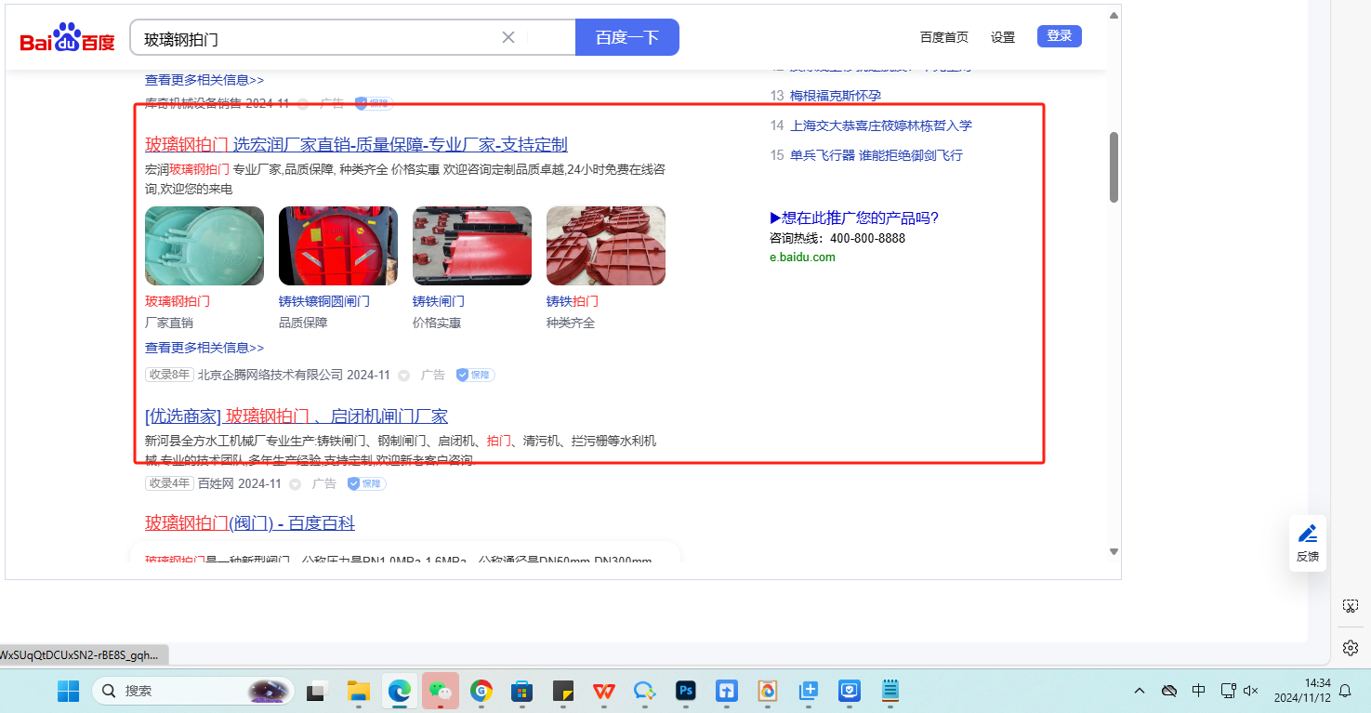Open the hot search 上海交大恭喜庄筱婷林栋哲入学
The width and height of the screenshot is (1371, 713).
tap(881, 125)
